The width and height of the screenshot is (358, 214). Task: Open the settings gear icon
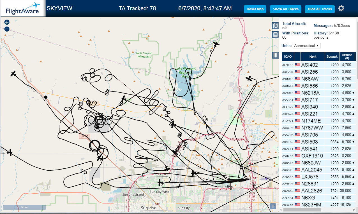click(341, 8)
